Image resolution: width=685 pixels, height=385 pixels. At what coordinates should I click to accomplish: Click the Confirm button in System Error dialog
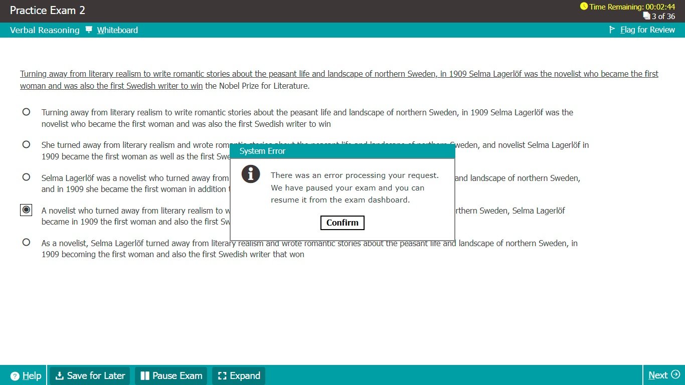[342, 223]
